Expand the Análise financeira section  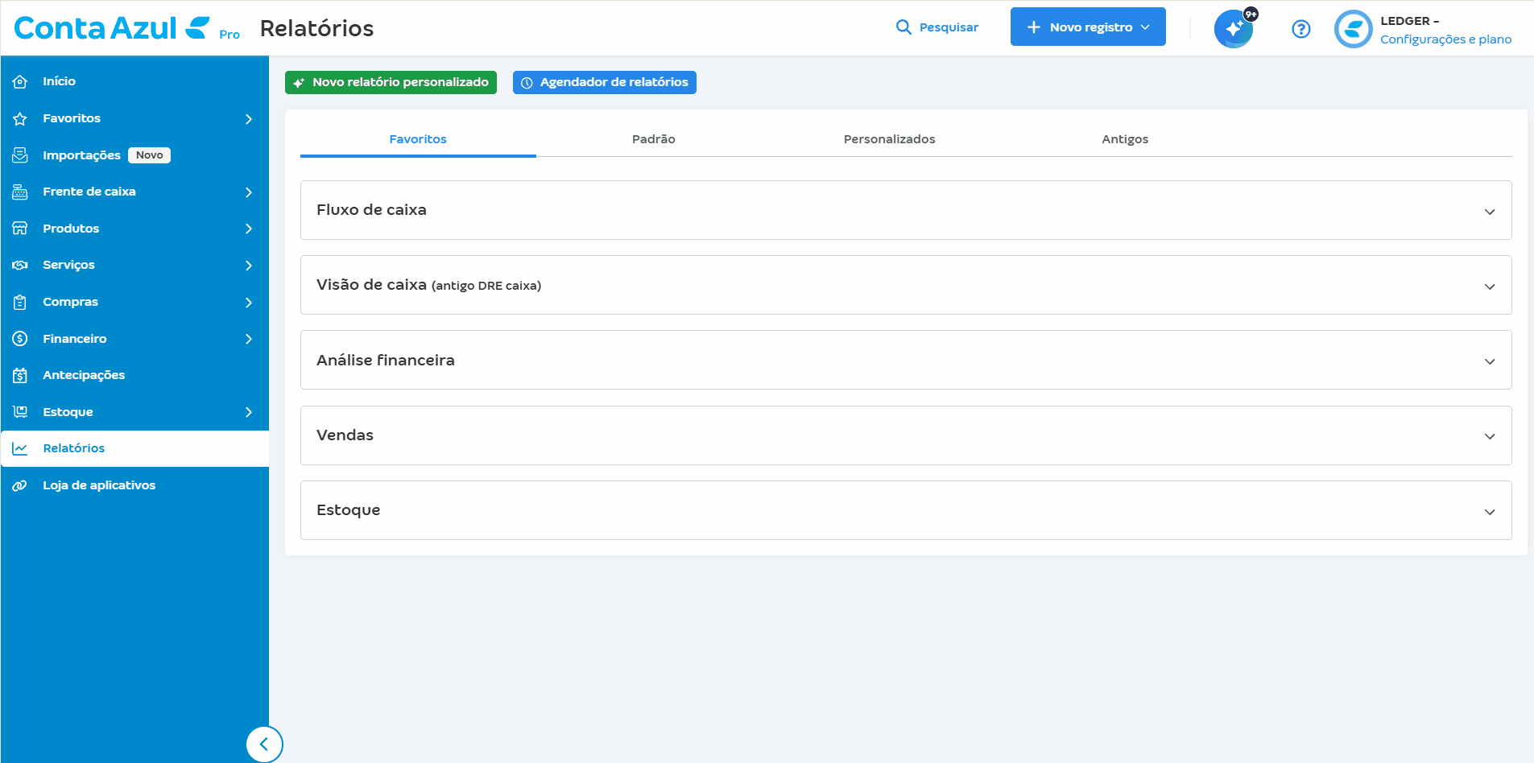point(906,360)
